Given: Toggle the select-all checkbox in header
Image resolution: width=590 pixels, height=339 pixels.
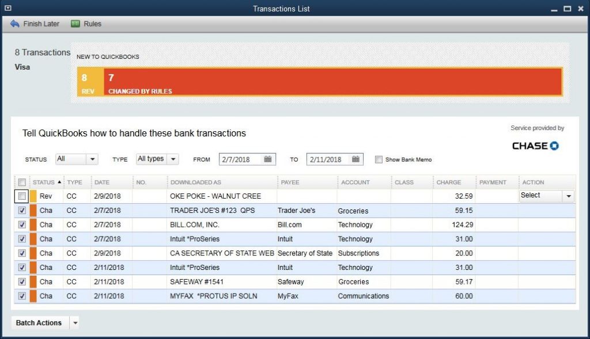Looking at the screenshot, I should [x=22, y=182].
